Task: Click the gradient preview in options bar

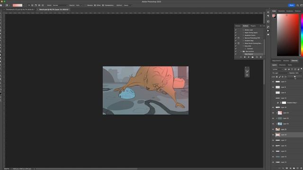Action: 18,5
